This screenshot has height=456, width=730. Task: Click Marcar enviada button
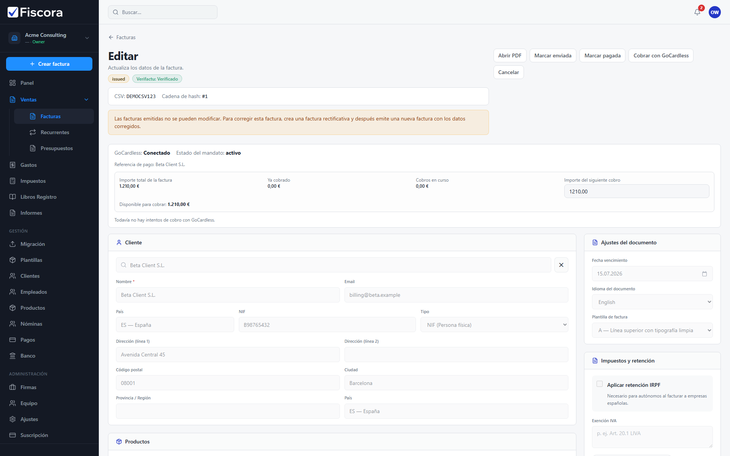click(553, 55)
